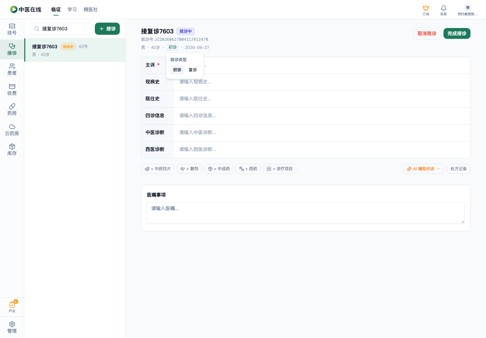
Task: Click the date 2026-06-27
Action: (x=197, y=48)
